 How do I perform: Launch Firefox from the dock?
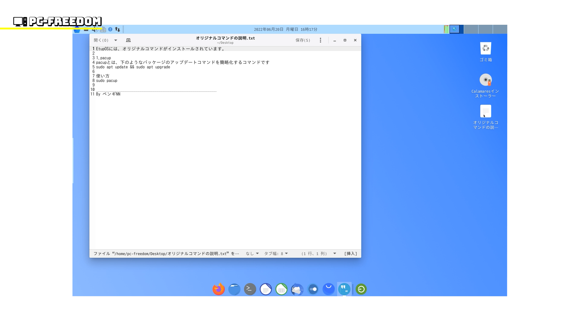pos(219,289)
